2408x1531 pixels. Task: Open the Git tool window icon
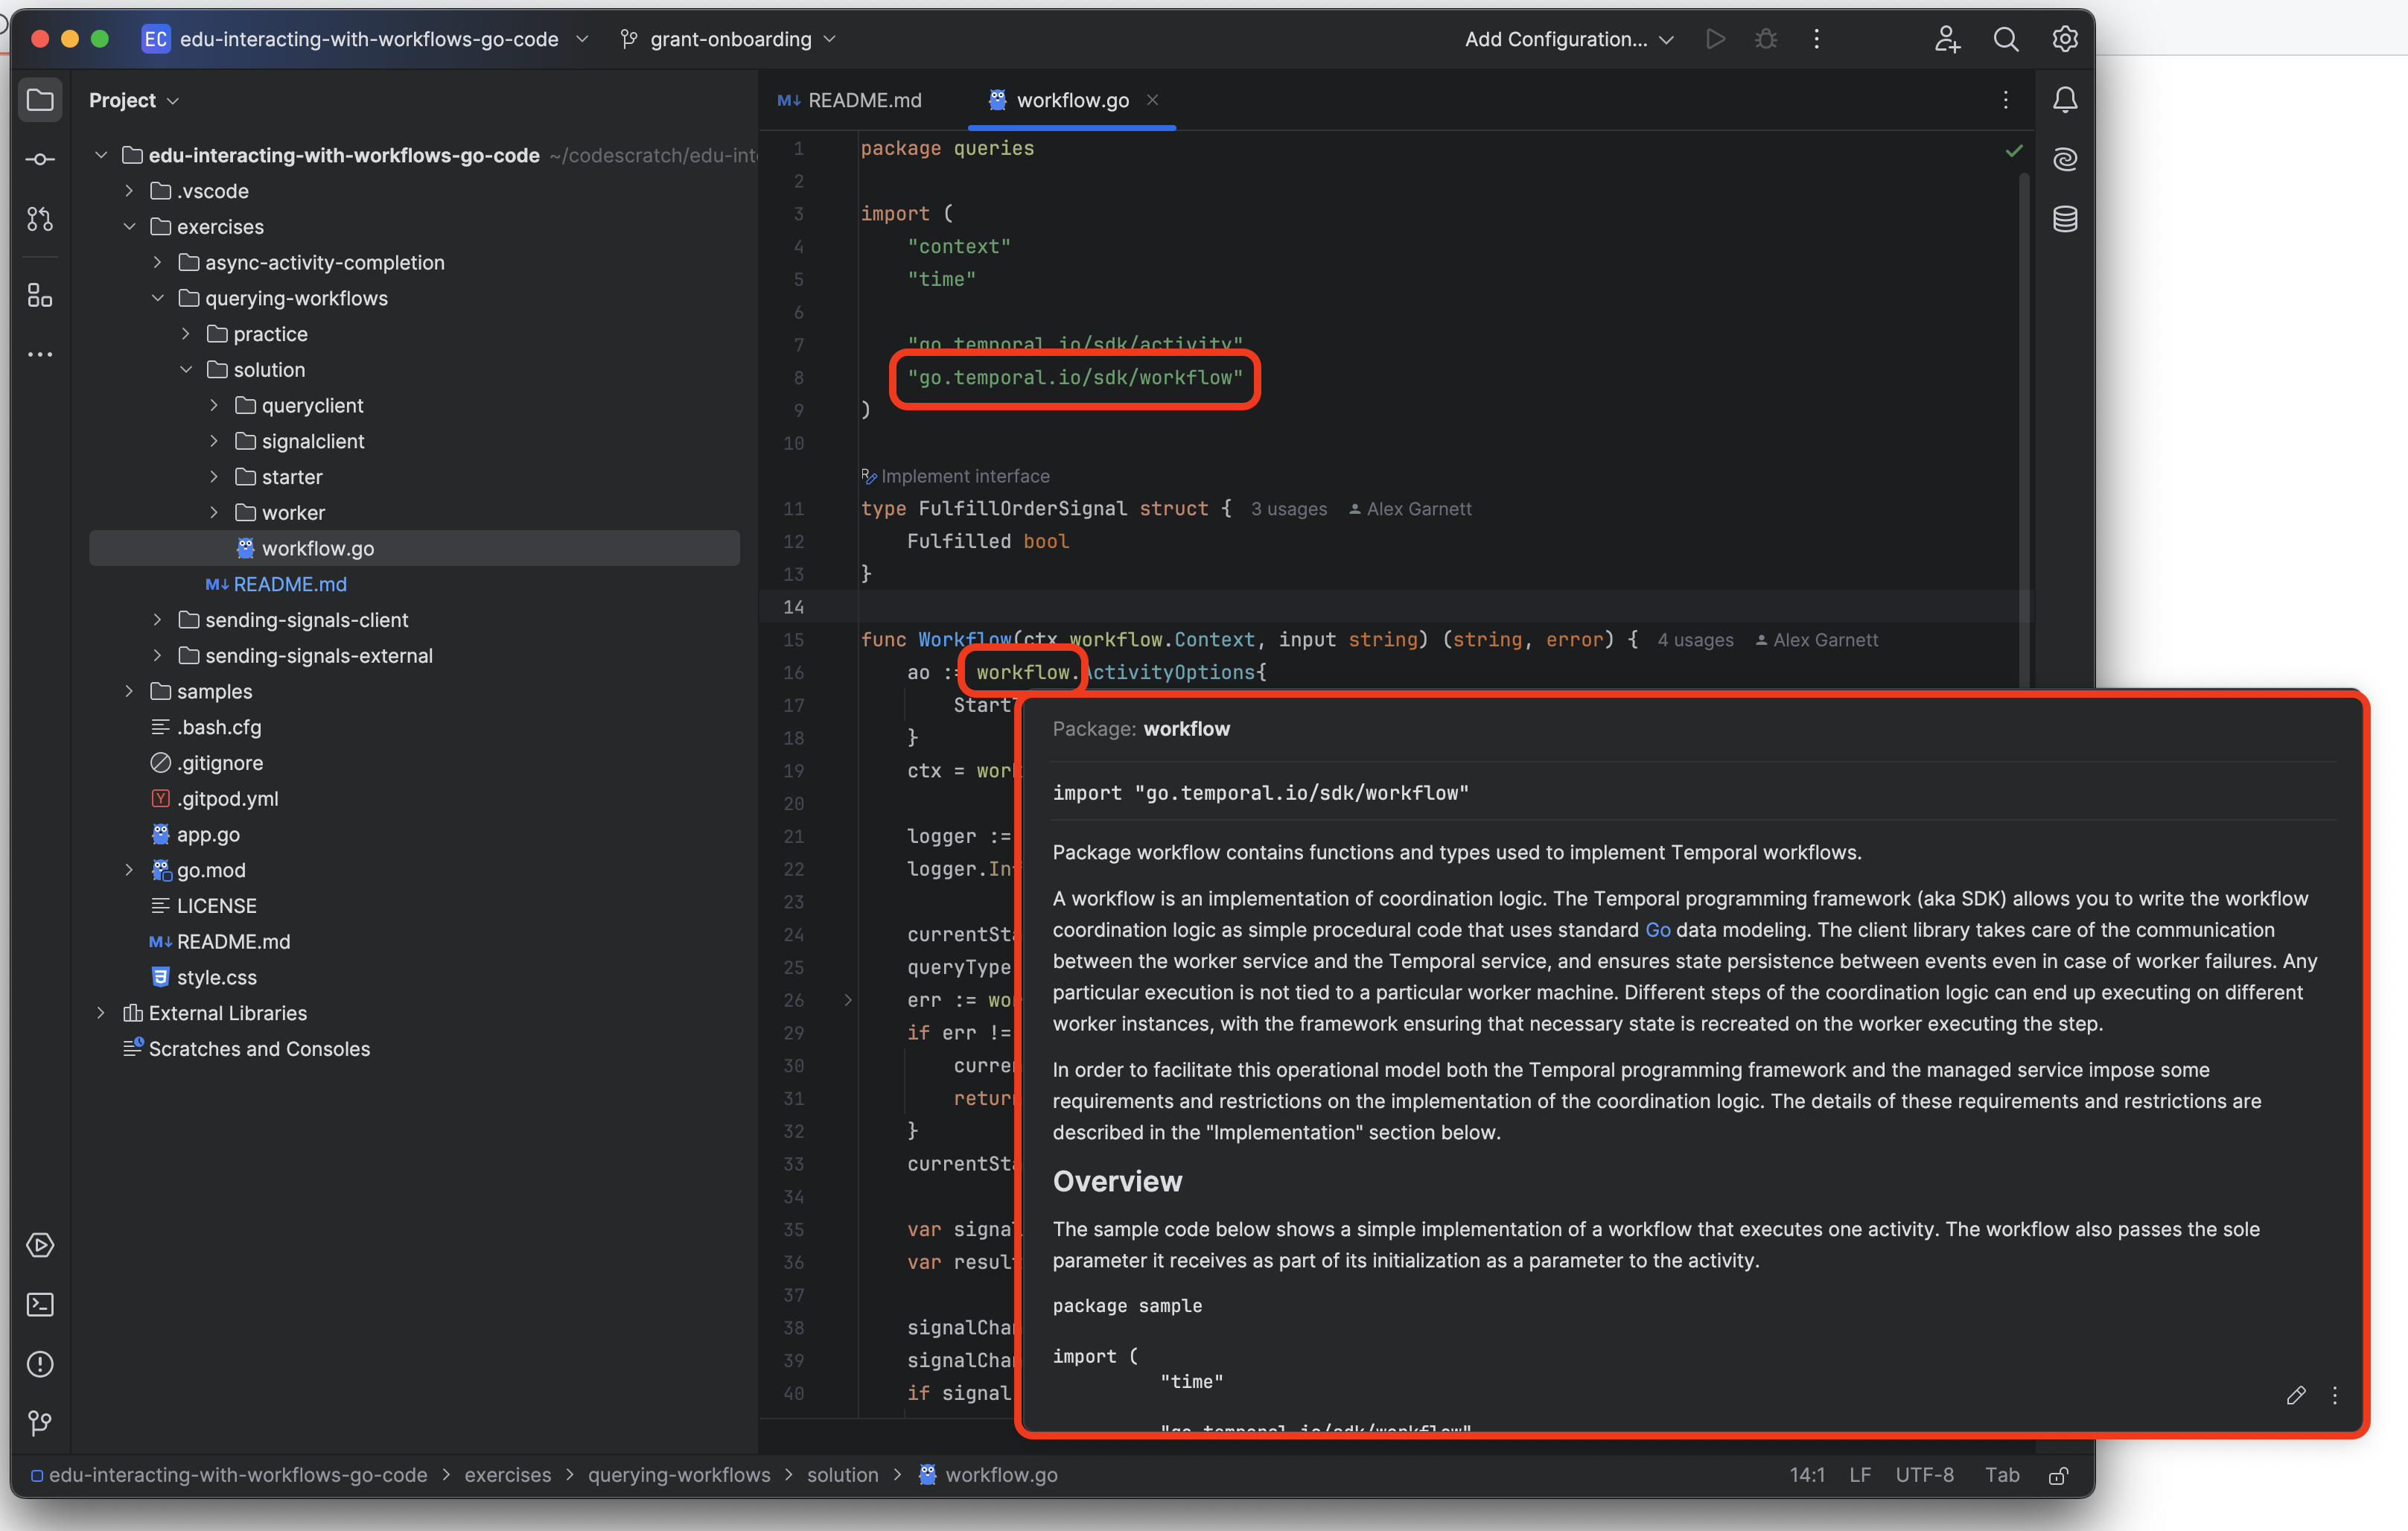tap(40, 1423)
